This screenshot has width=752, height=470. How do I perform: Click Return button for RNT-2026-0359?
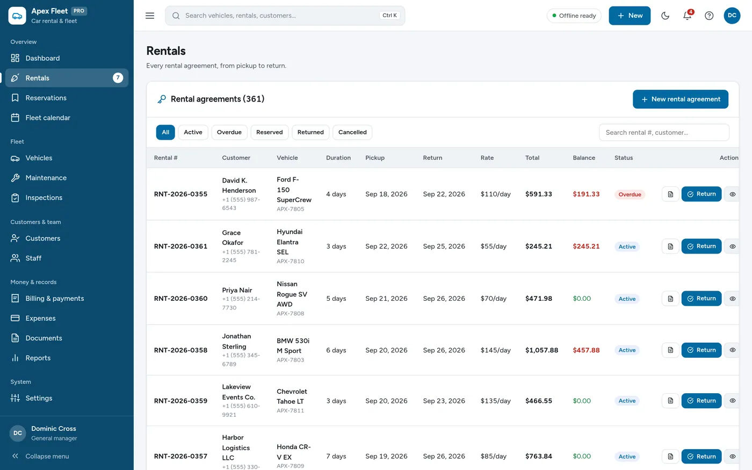[x=701, y=401]
